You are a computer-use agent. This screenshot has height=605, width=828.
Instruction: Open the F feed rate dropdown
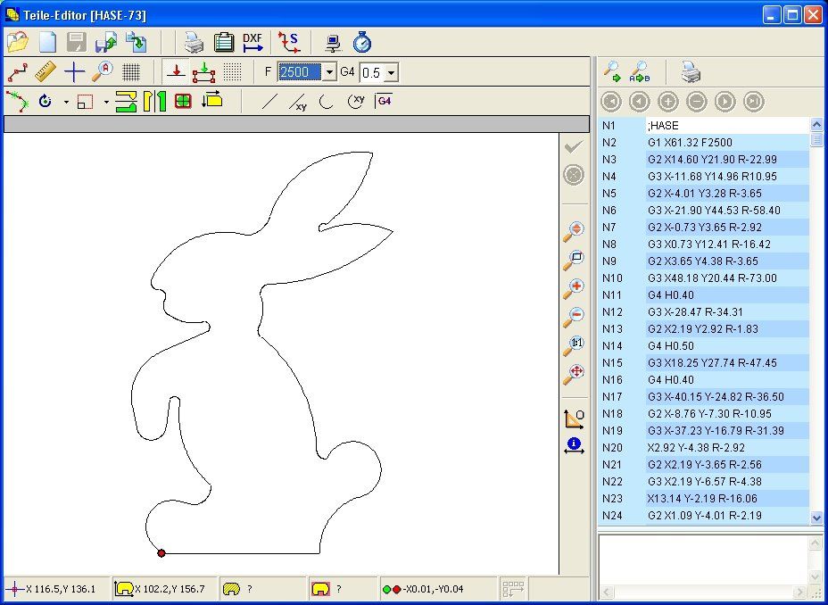tap(329, 72)
